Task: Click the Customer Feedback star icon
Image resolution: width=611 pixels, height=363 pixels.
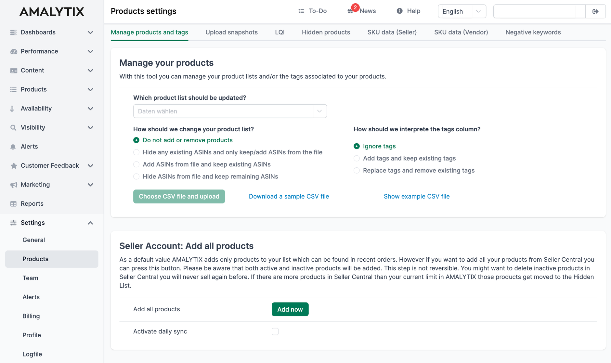Action: click(13, 166)
